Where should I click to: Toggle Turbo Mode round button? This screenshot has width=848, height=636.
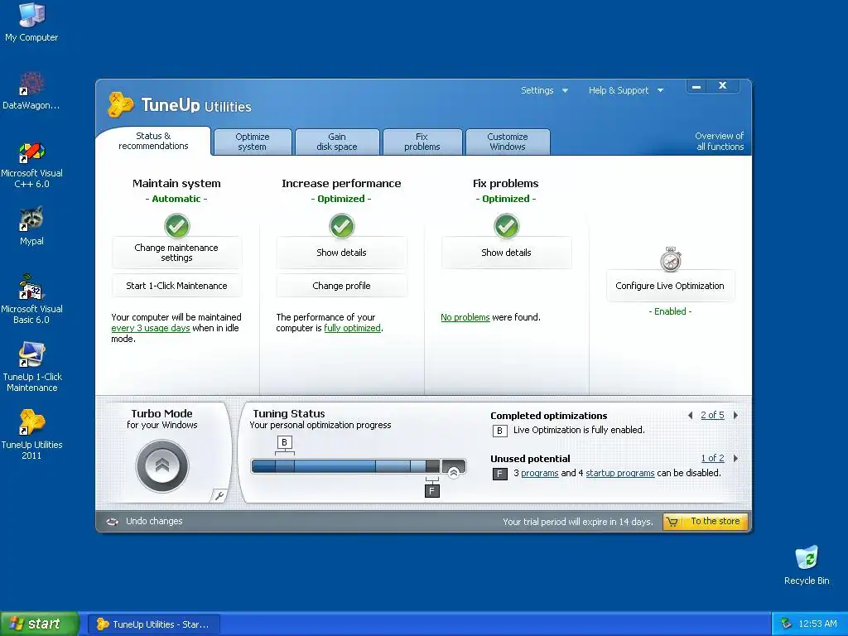162,466
